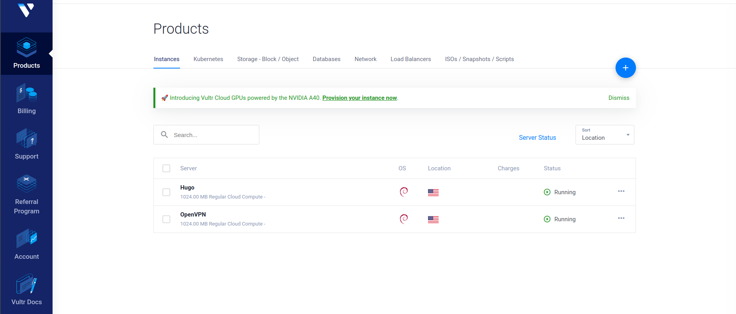736x314 pixels.
Task: Tick the OpenVPN server checkbox
Action: click(x=166, y=219)
